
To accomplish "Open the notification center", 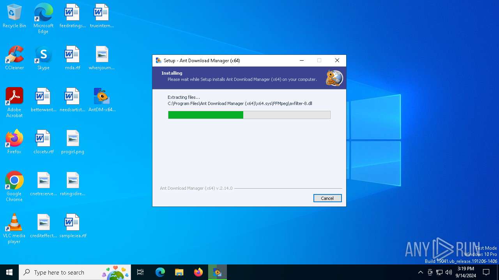I will point(486,272).
